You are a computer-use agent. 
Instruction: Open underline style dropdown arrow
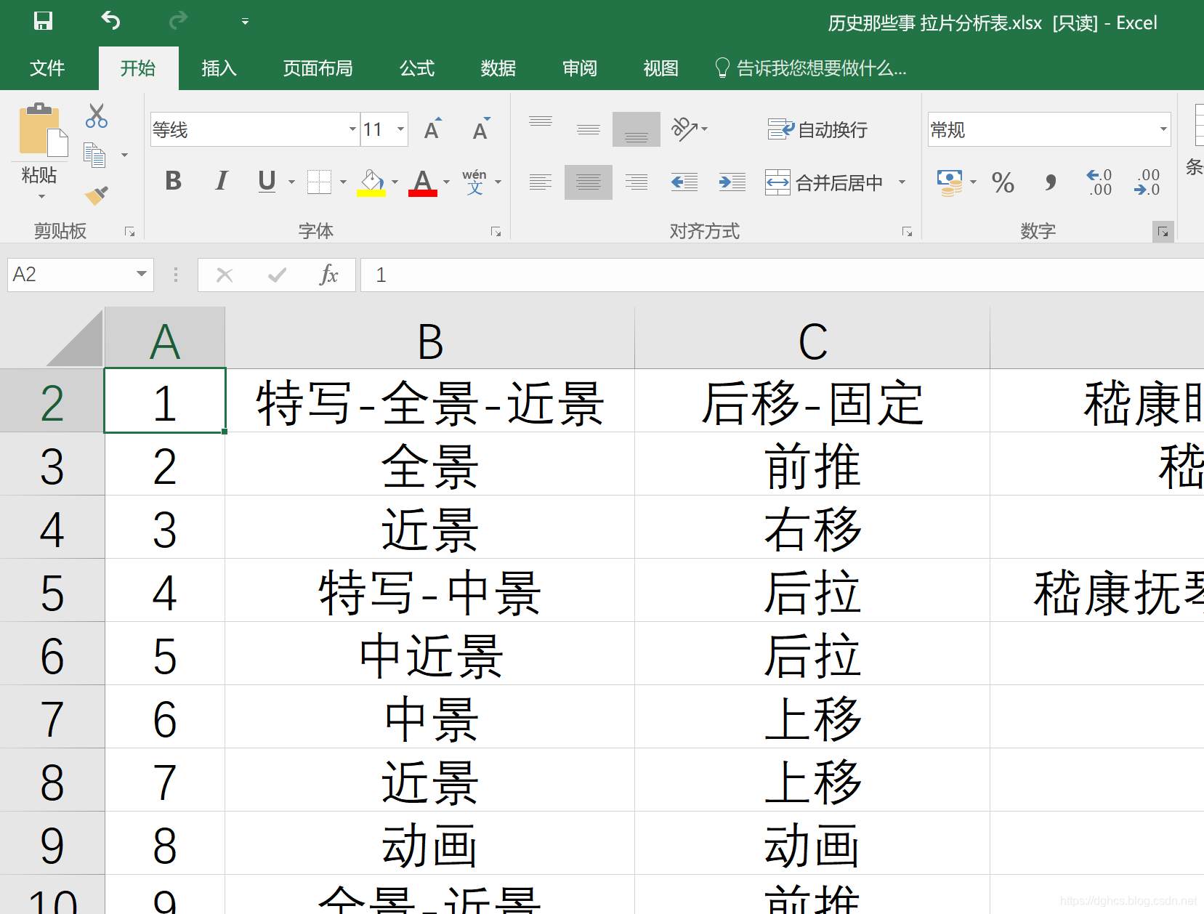click(x=291, y=182)
